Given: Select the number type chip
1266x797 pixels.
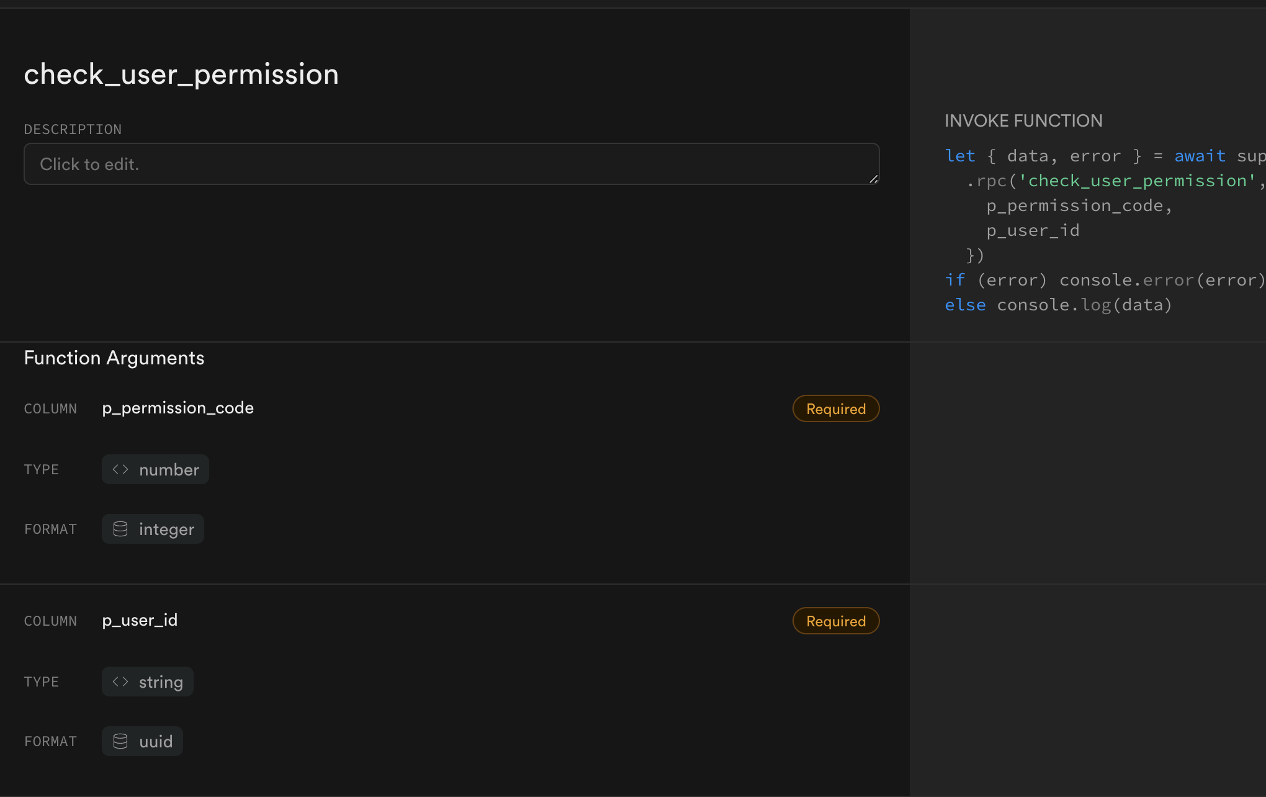Looking at the screenshot, I should pos(155,469).
